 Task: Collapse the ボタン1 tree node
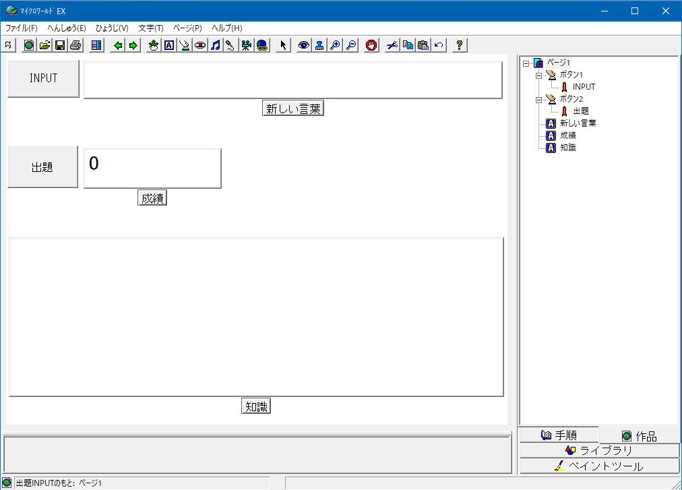click(538, 75)
